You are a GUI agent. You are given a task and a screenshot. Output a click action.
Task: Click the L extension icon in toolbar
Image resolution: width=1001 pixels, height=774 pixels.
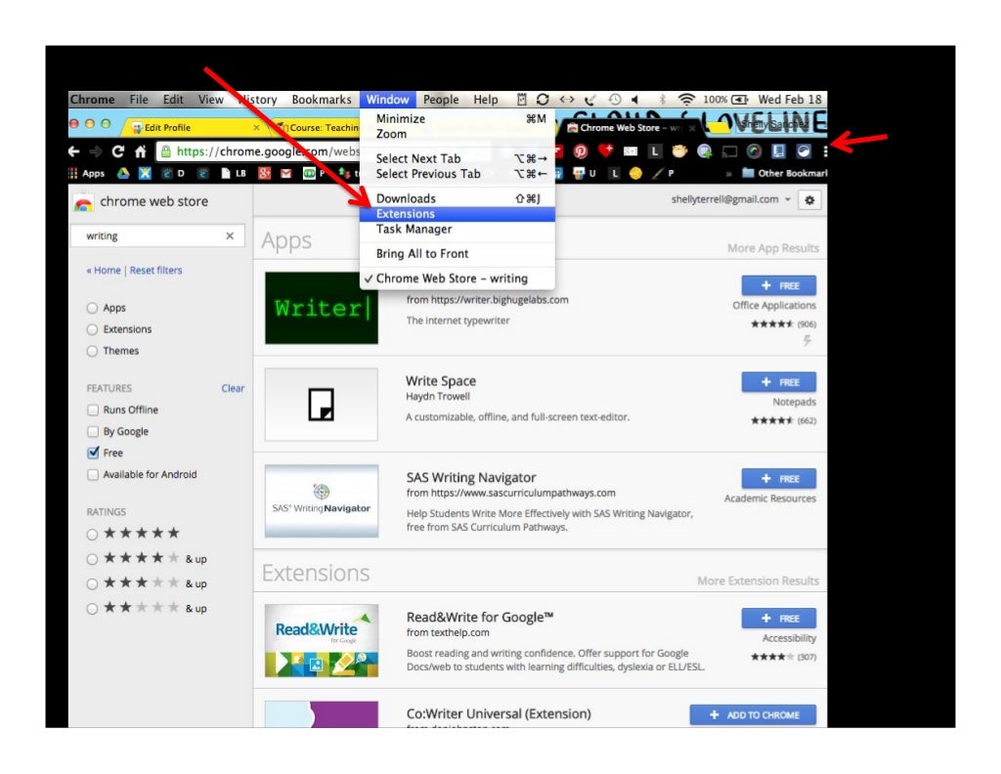click(x=654, y=151)
